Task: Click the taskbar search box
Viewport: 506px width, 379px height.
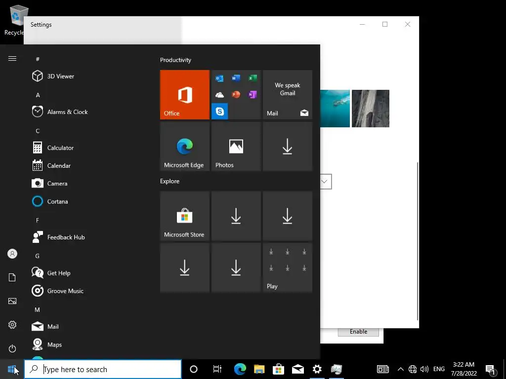Action: [x=103, y=369]
